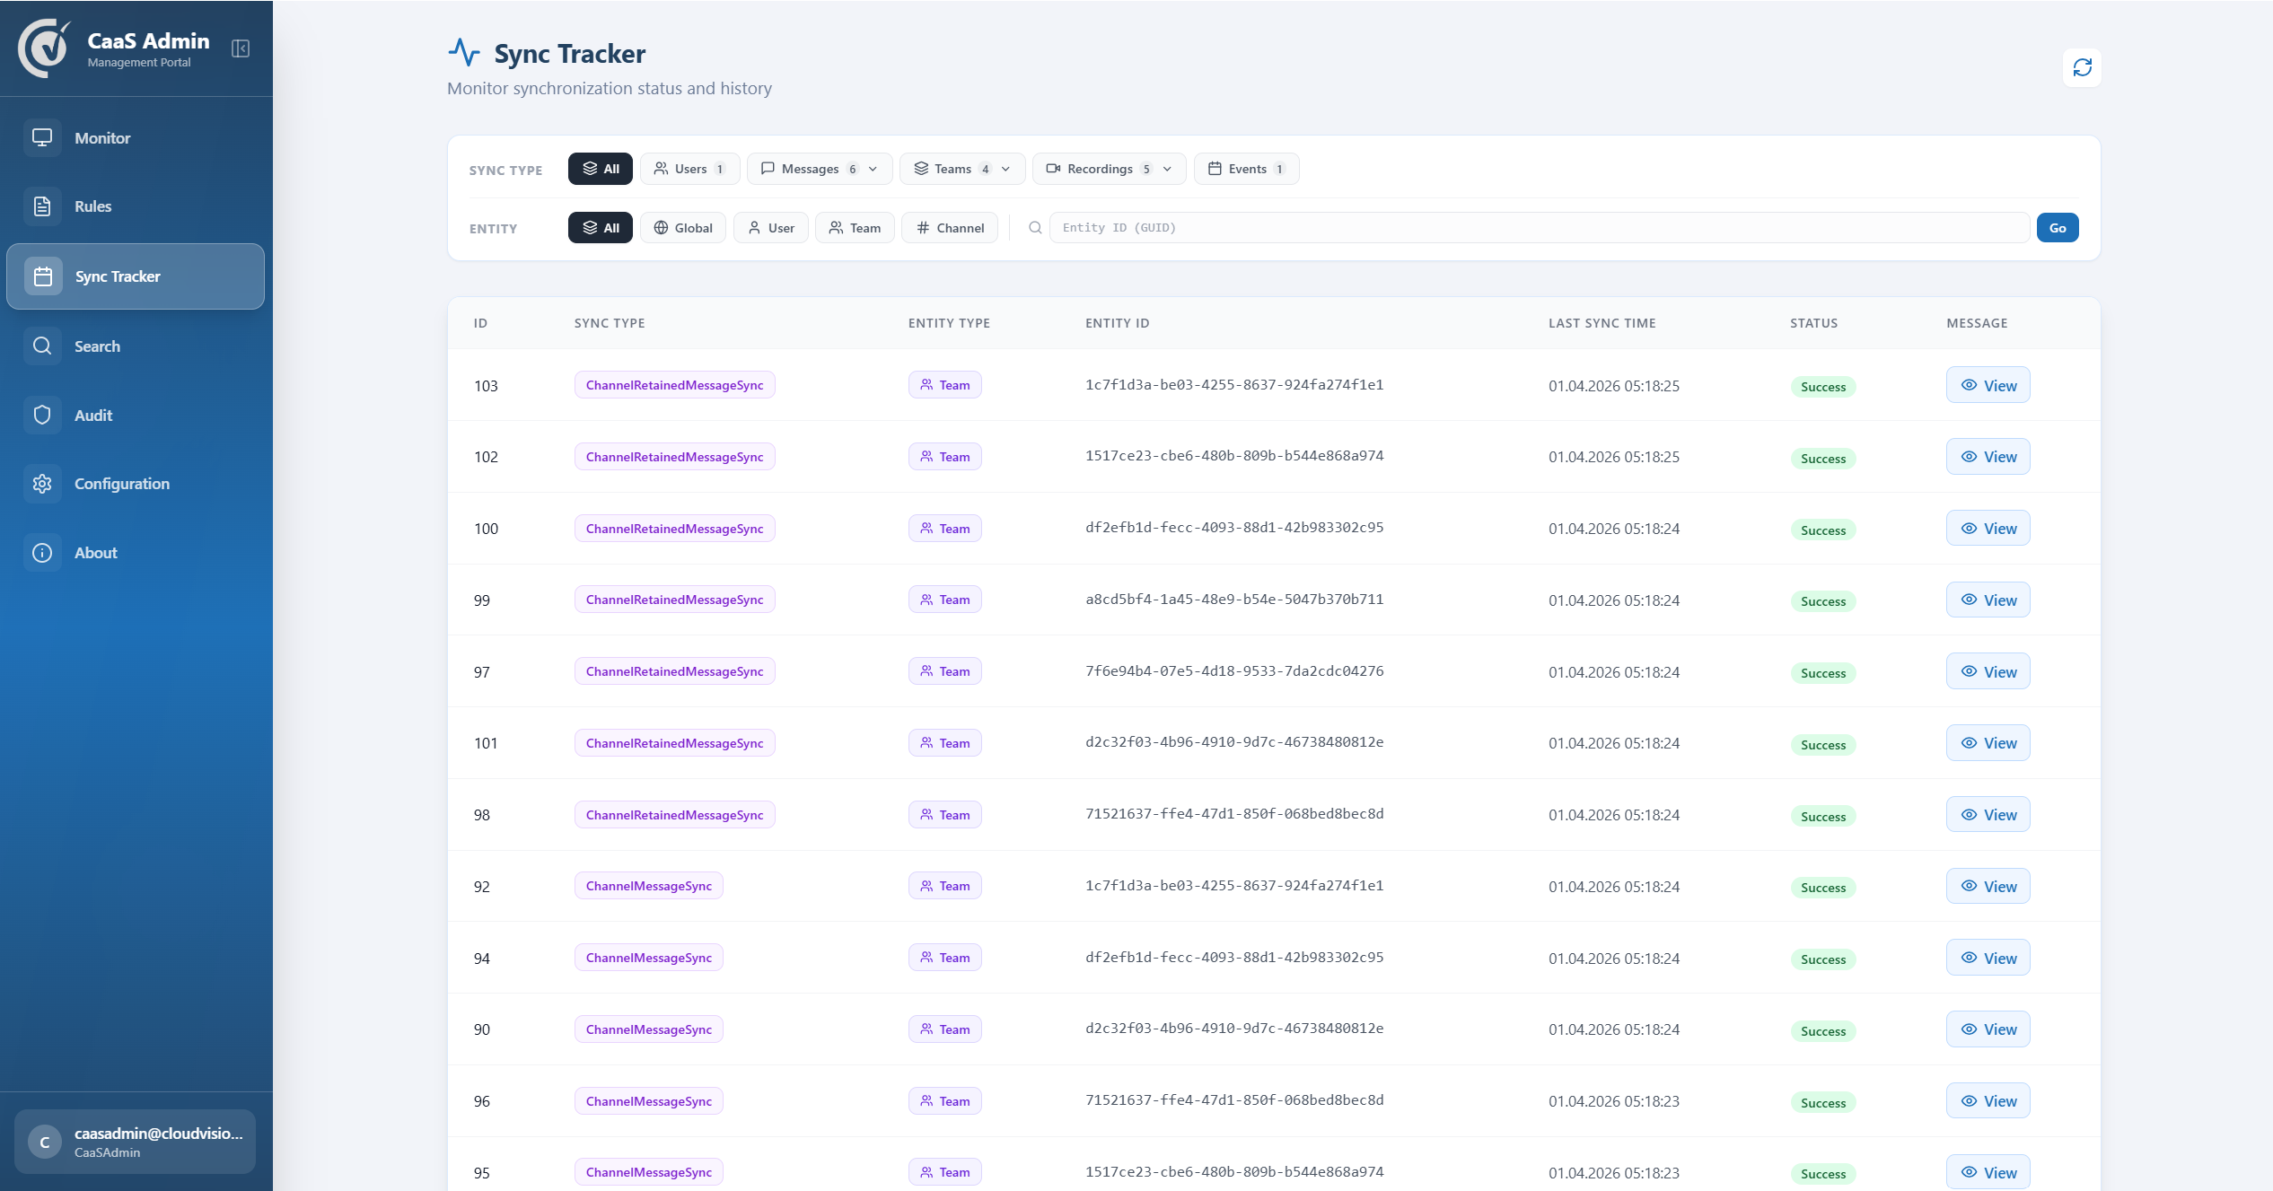Open Monitor from sidebar icon

42,138
